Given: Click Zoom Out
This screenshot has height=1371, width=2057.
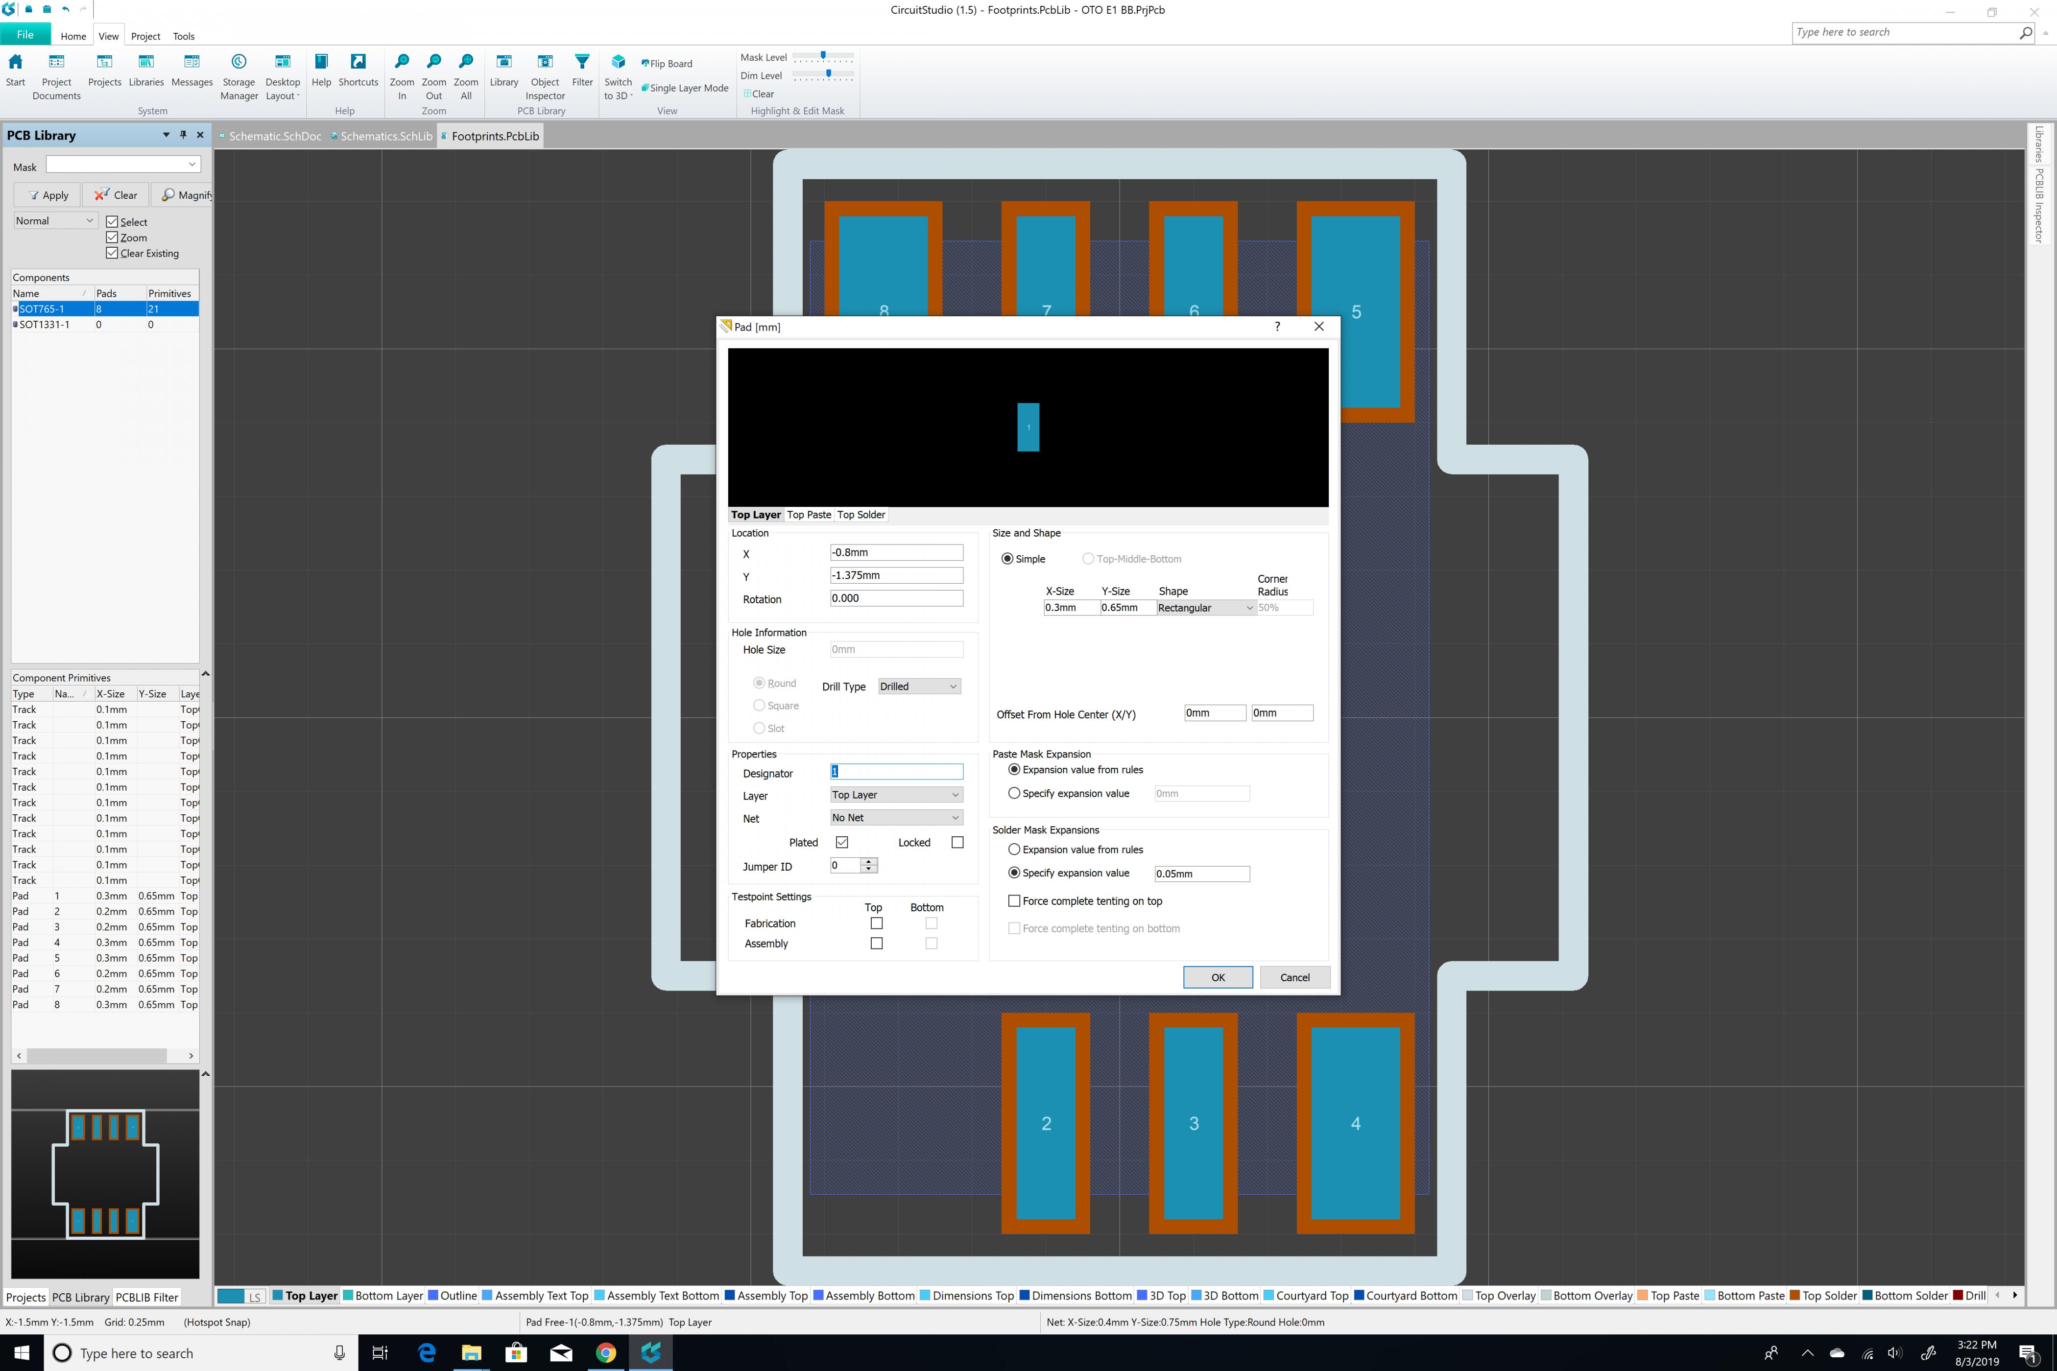Looking at the screenshot, I should (x=434, y=76).
